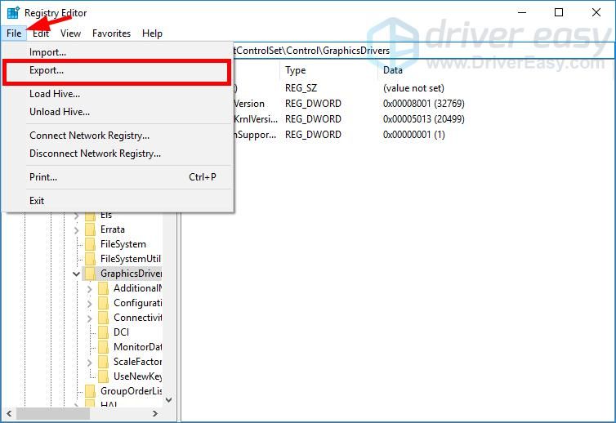Select Load Hive... menu entry
616x423 pixels.
(x=55, y=94)
